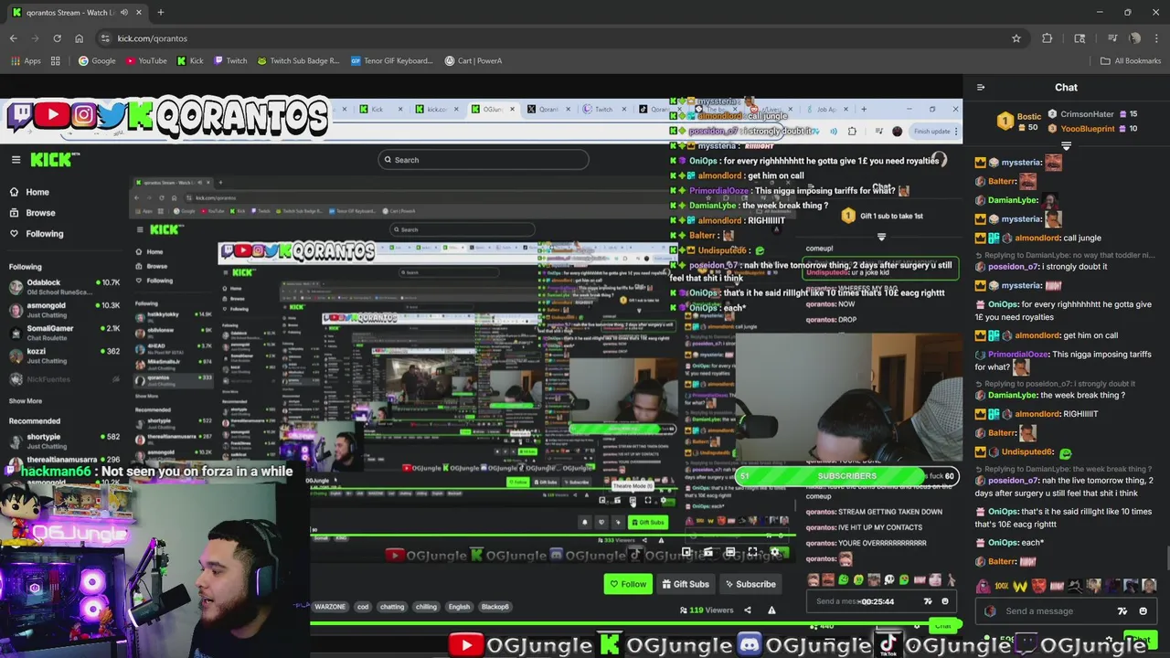This screenshot has height=658, width=1170.
Task: Open the 7TV emote icon in chat input
Action: pyautogui.click(x=1122, y=611)
